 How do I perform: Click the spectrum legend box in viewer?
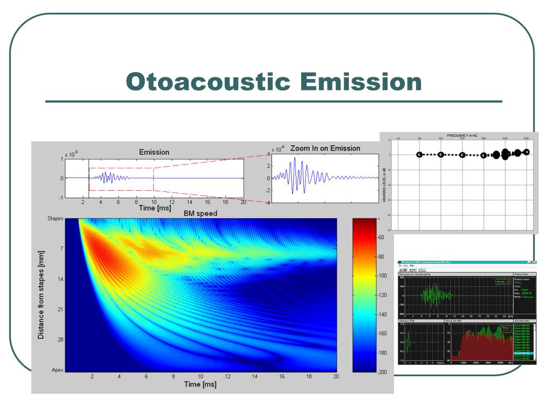click(505, 329)
